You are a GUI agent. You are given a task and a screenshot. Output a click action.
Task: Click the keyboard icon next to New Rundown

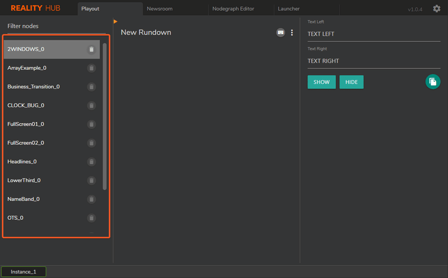281,32
